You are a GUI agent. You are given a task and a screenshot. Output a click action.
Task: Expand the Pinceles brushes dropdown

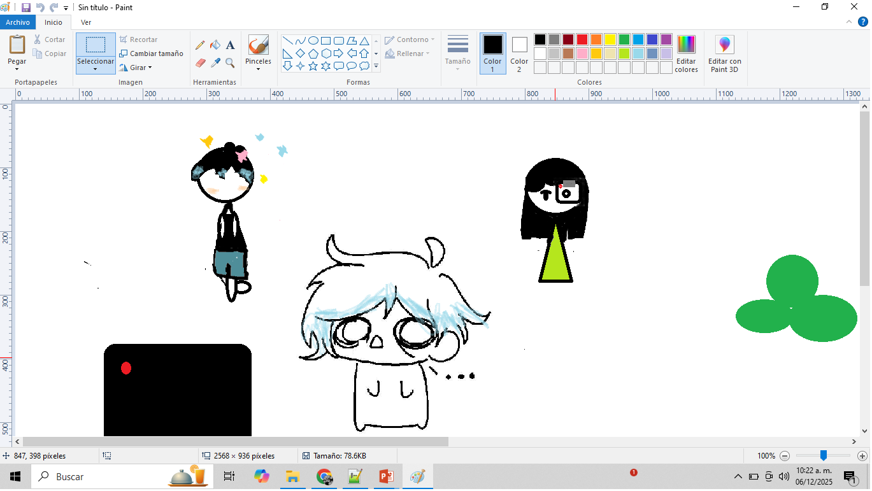point(258,69)
